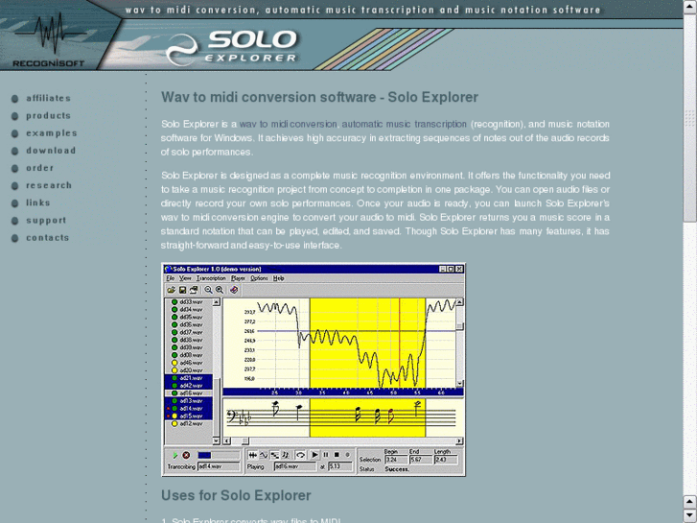Select ad15.wav in the file list
Screen dimensions: 697x523
[191, 416]
